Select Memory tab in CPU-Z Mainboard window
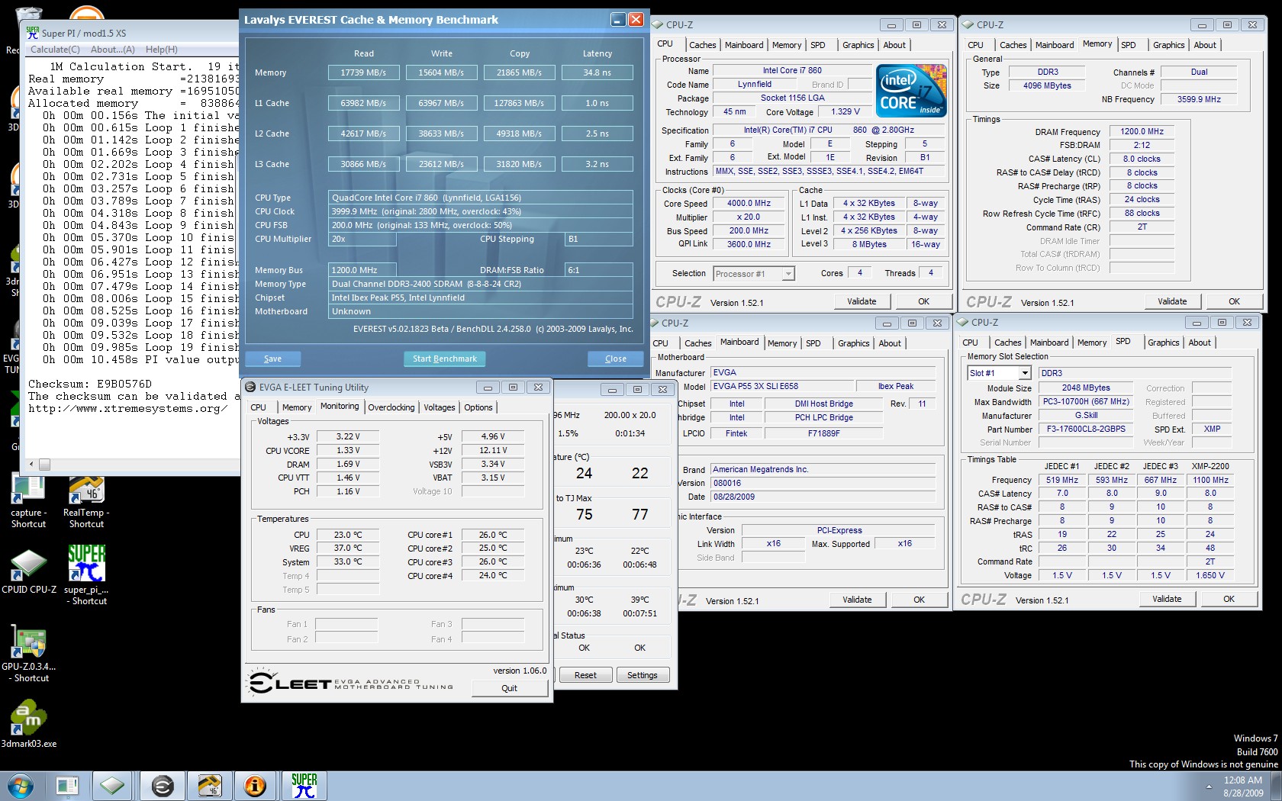The image size is (1282, 801). tap(782, 343)
